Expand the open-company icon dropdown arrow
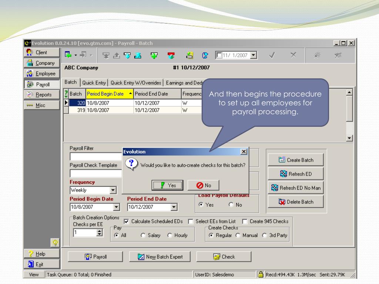The height and width of the screenshot is (284, 379). point(76,55)
